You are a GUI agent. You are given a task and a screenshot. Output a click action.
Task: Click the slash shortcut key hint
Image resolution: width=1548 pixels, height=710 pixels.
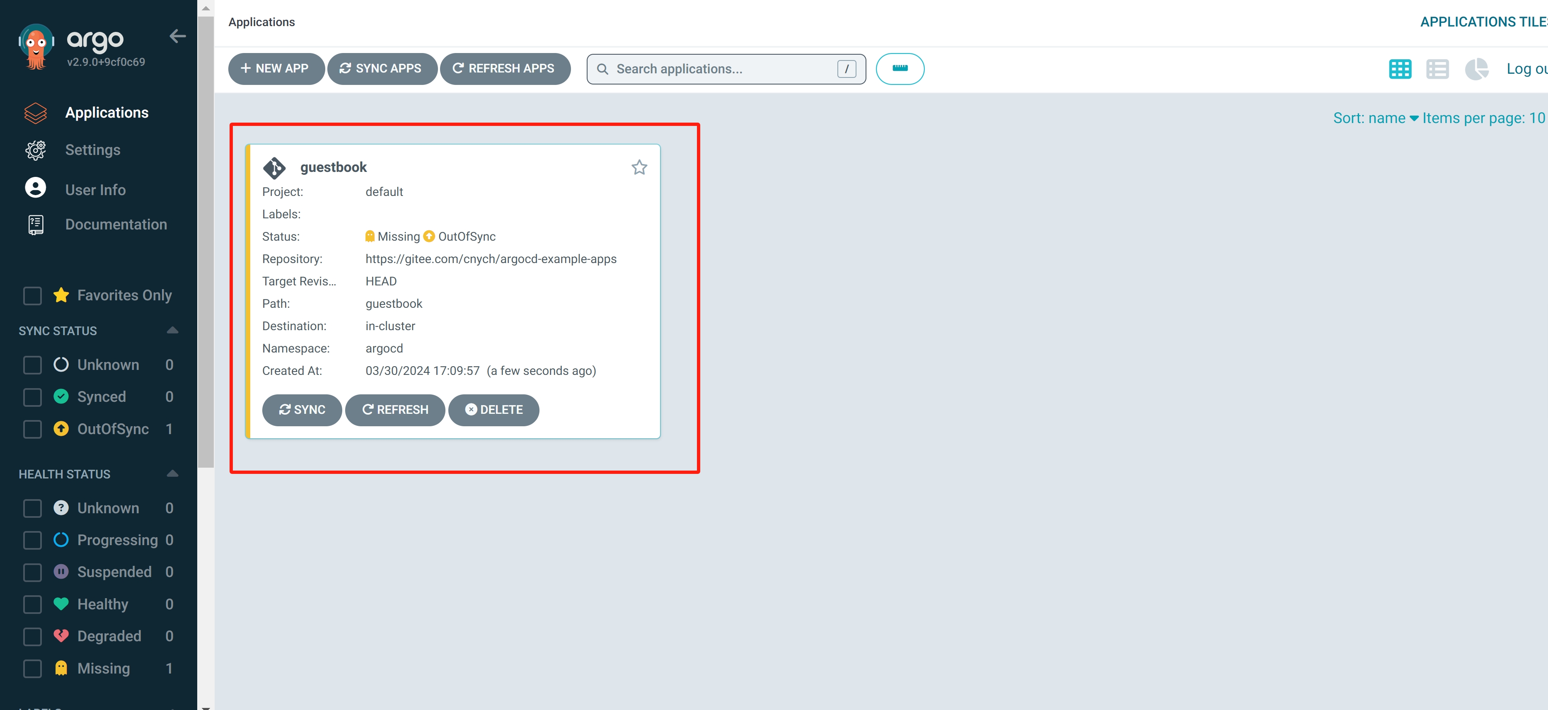(846, 69)
